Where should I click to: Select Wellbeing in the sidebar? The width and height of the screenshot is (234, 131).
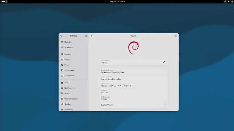coord(73,109)
